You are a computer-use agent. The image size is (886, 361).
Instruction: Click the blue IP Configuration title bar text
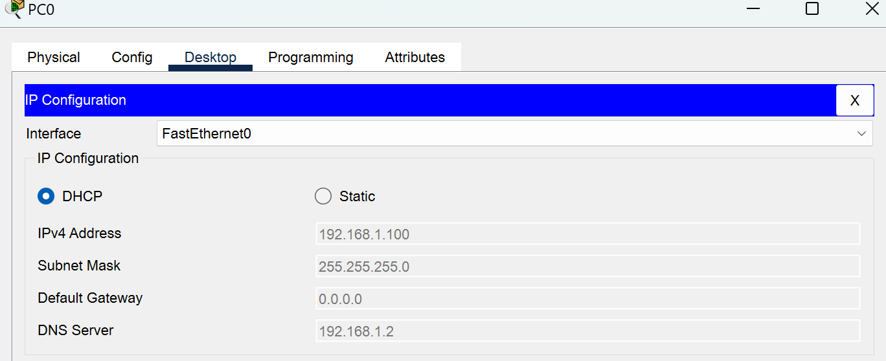point(76,100)
